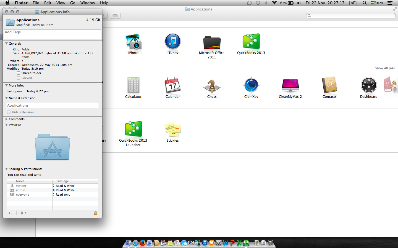Expand the Comments section
398x248 pixels.
click(x=6, y=119)
